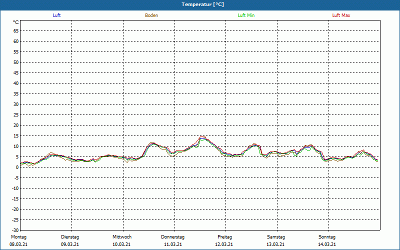Click the temperature peak on Donnerstag near 15°C
The width and height of the screenshot is (400, 250).
tap(203, 137)
